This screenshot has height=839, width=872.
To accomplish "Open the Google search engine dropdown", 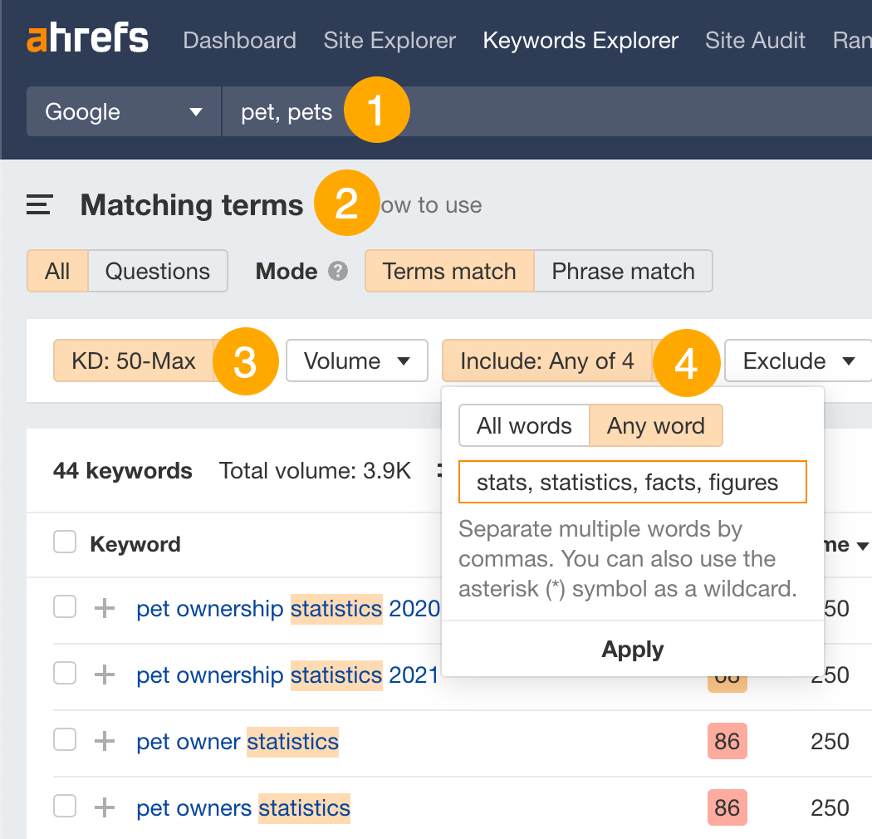I will pos(123,110).
